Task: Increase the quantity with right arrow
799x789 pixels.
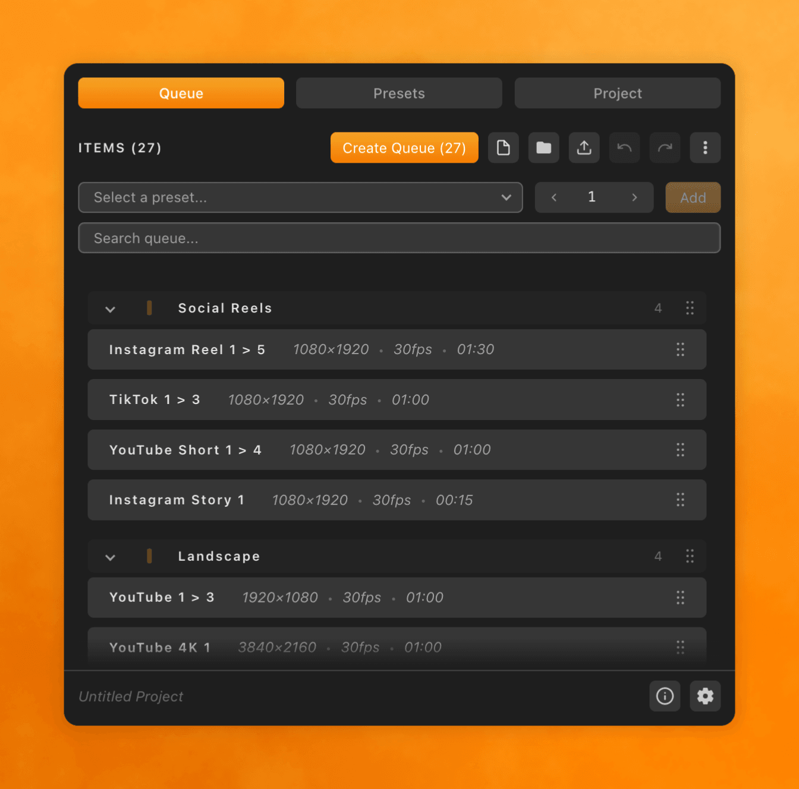Action: tap(634, 197)
